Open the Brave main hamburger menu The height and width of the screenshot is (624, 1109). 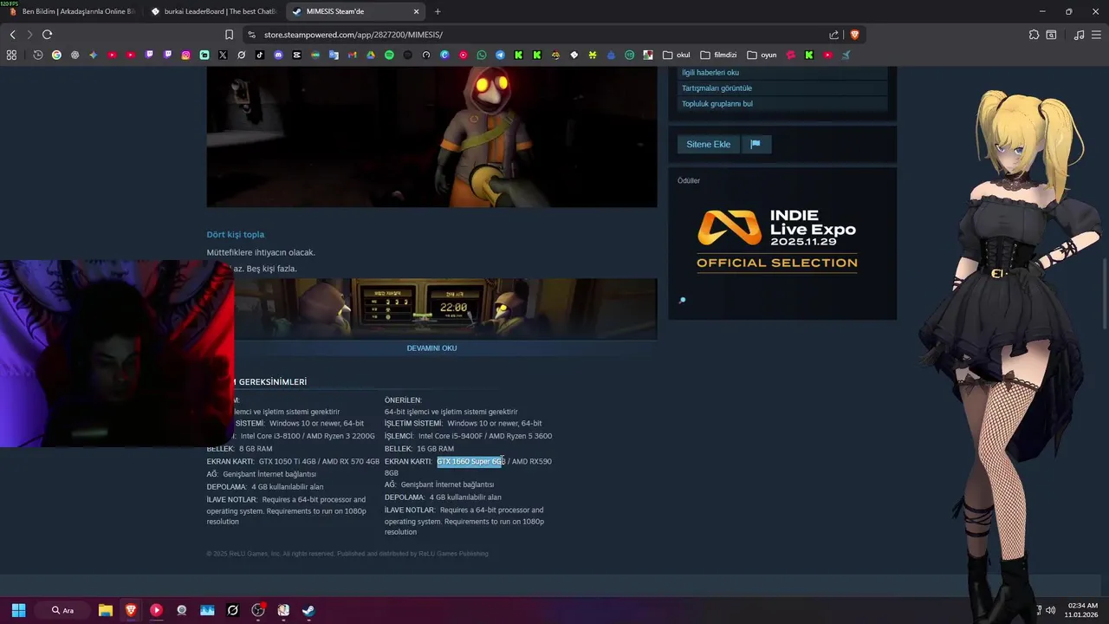coord(1096,35)
